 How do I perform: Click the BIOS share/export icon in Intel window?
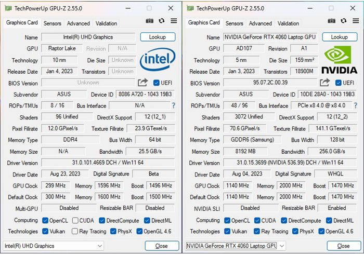[143, 82]
